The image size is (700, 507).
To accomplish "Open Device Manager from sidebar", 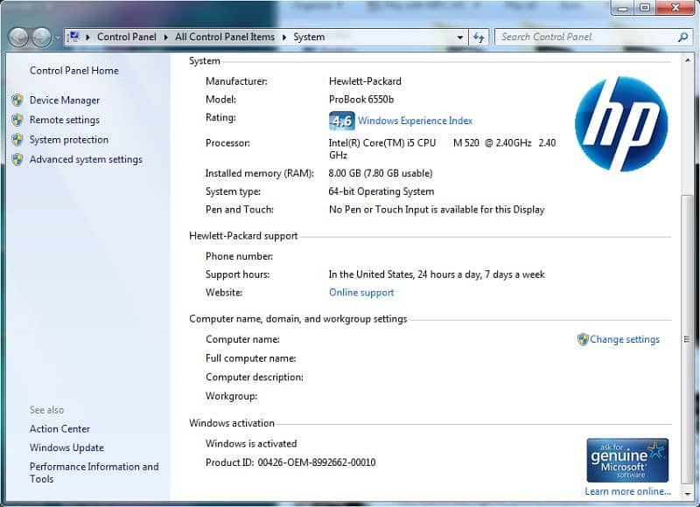I will click(64, 101).
